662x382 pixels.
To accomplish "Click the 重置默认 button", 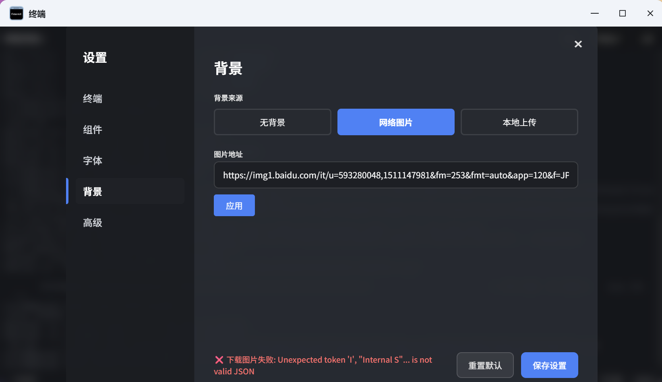I will [485, 365].
